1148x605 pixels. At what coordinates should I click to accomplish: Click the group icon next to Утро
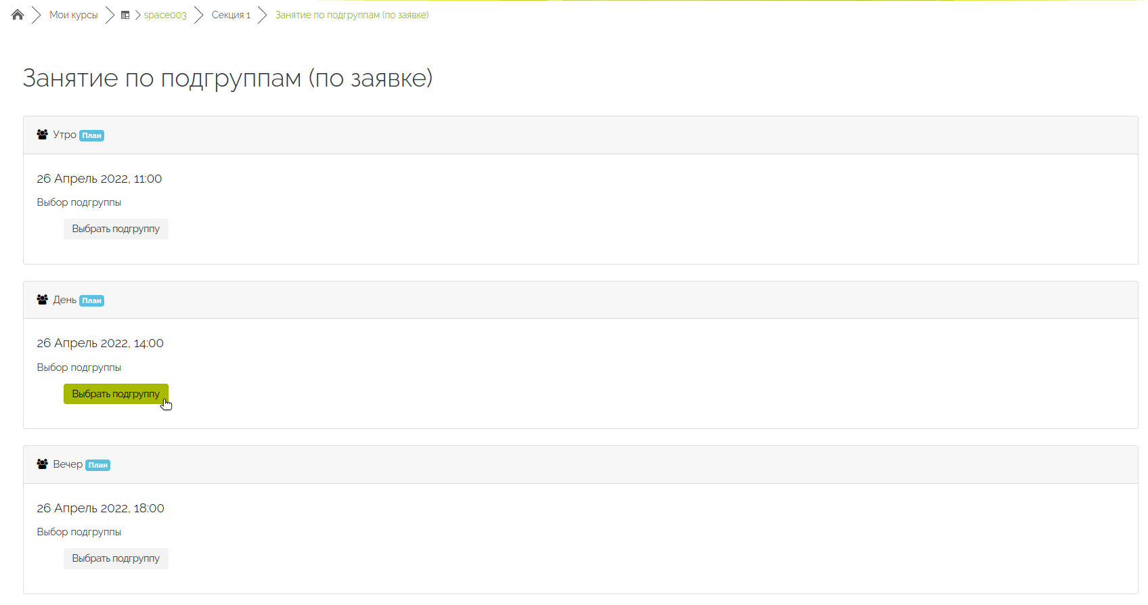[x=42, y=135]
